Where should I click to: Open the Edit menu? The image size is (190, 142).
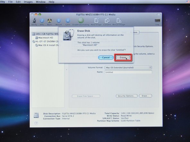(18, 2)
